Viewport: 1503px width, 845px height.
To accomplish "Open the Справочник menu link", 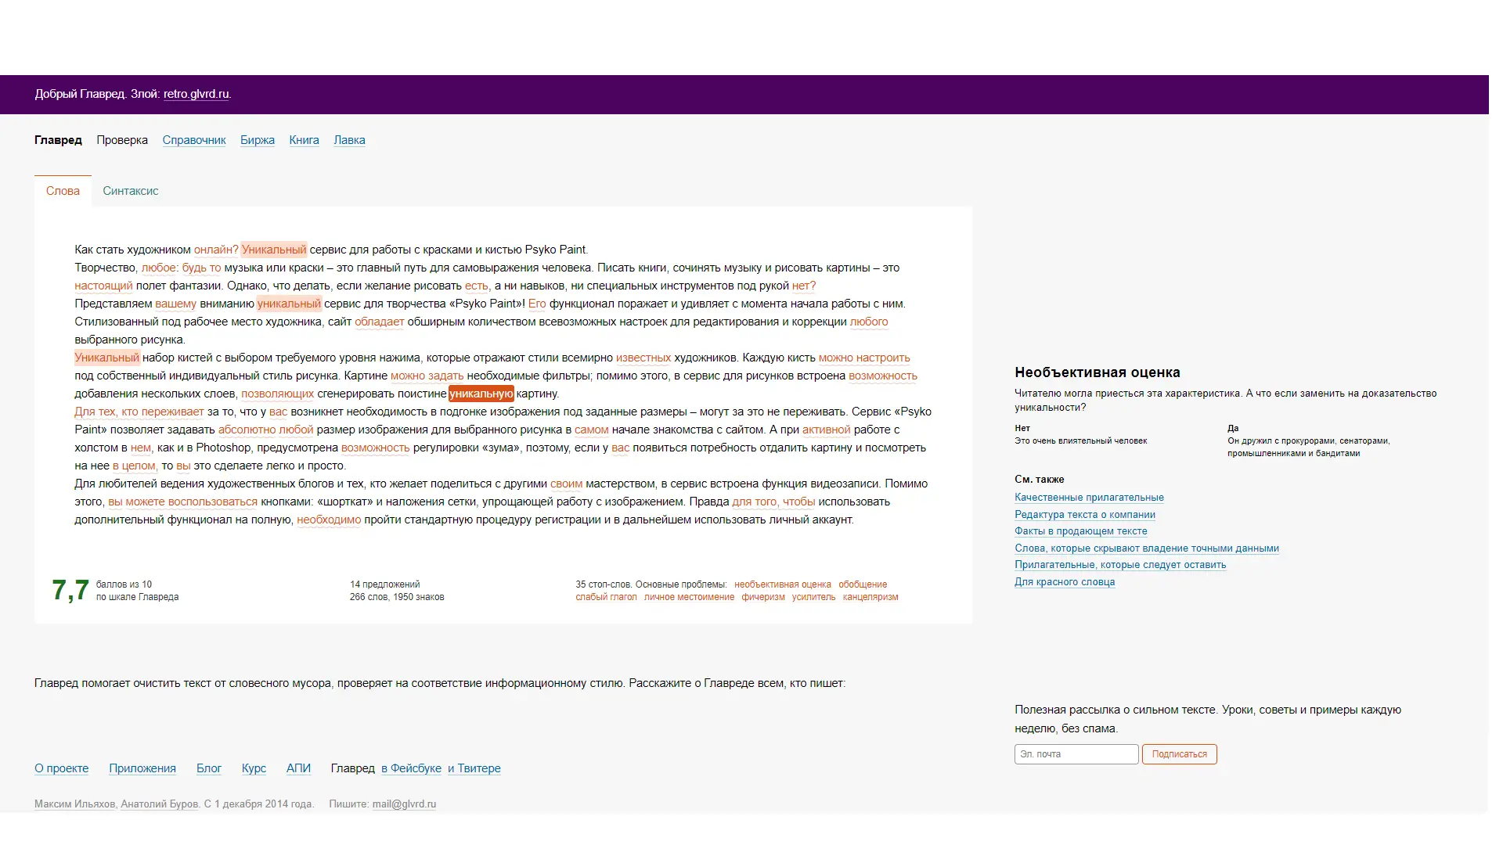I will pos(193,140).
